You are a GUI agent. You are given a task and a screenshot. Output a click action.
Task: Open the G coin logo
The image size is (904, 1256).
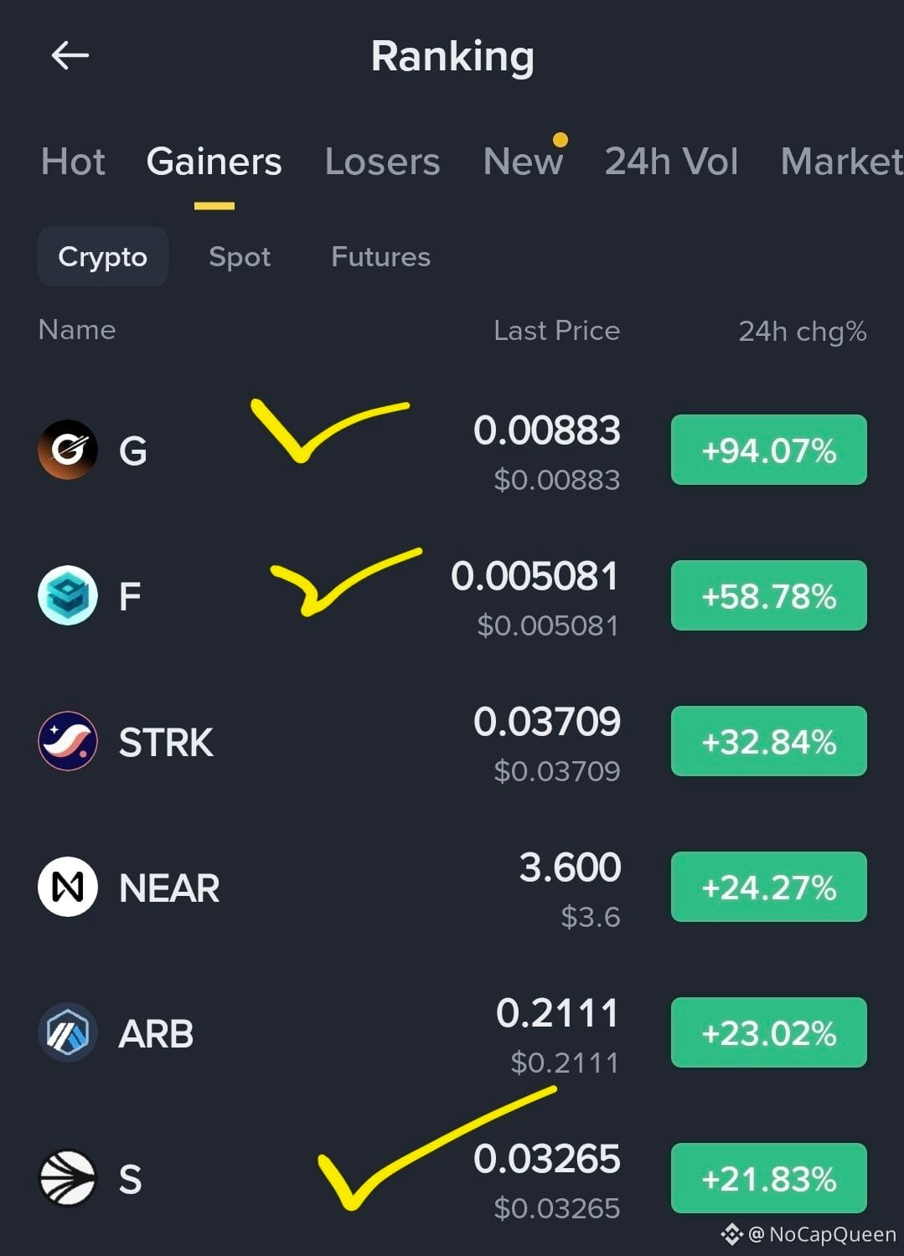click(x=68, y=450)
